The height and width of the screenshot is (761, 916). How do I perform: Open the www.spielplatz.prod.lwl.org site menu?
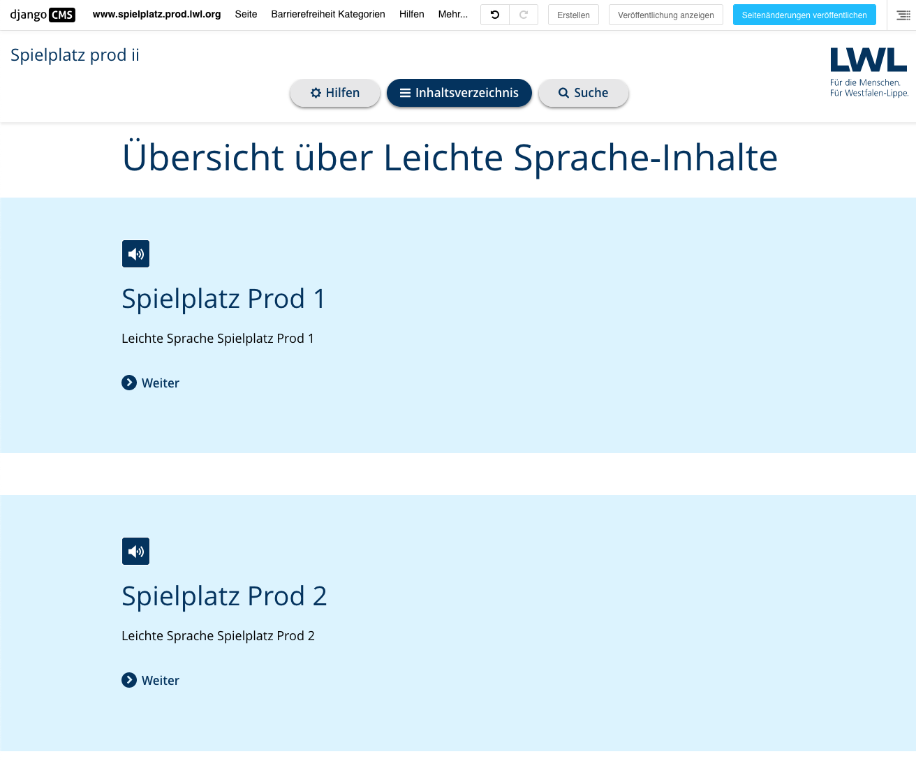[x=156, y=14]
